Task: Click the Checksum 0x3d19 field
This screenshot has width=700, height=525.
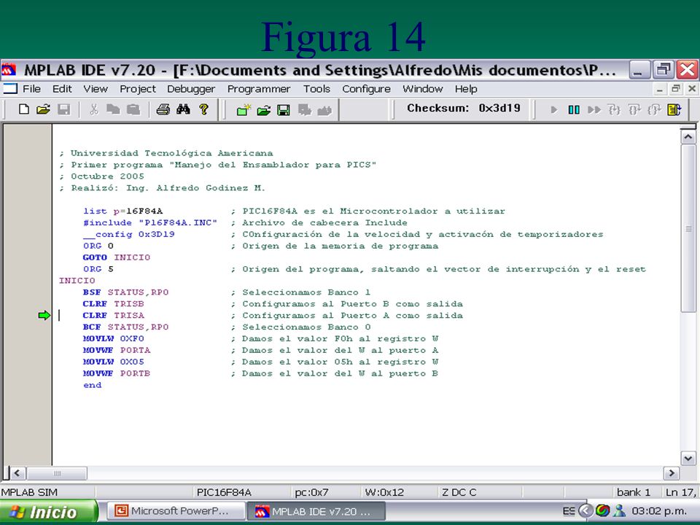Action: pos(464,109)
